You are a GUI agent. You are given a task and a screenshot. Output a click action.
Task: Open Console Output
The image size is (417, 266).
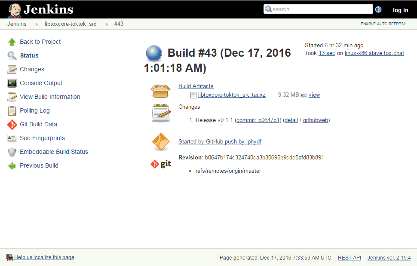pyautogui.click(x=41, y=83)
